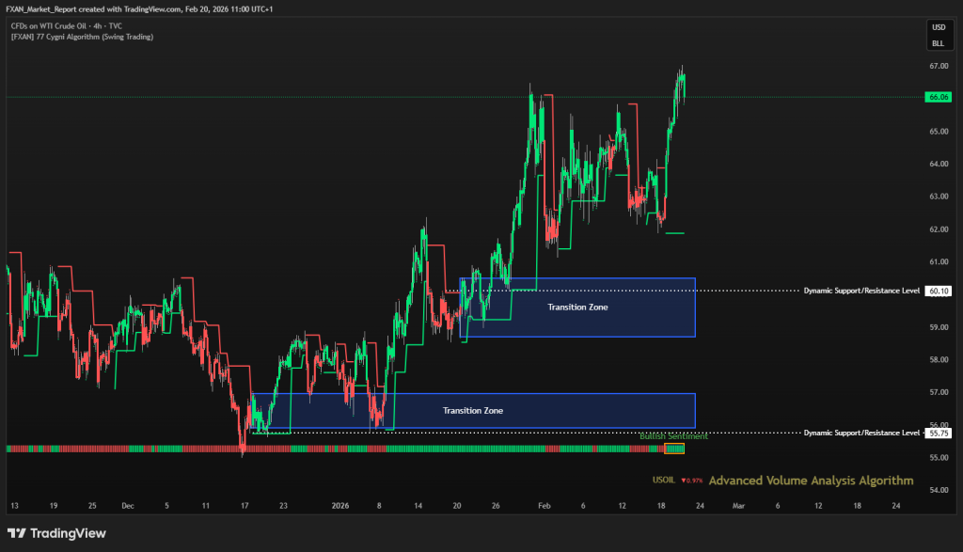This screenshot has width=963, height=552.
Task: Click the 2026 year marker on time axis
Action: click(340, 505)
